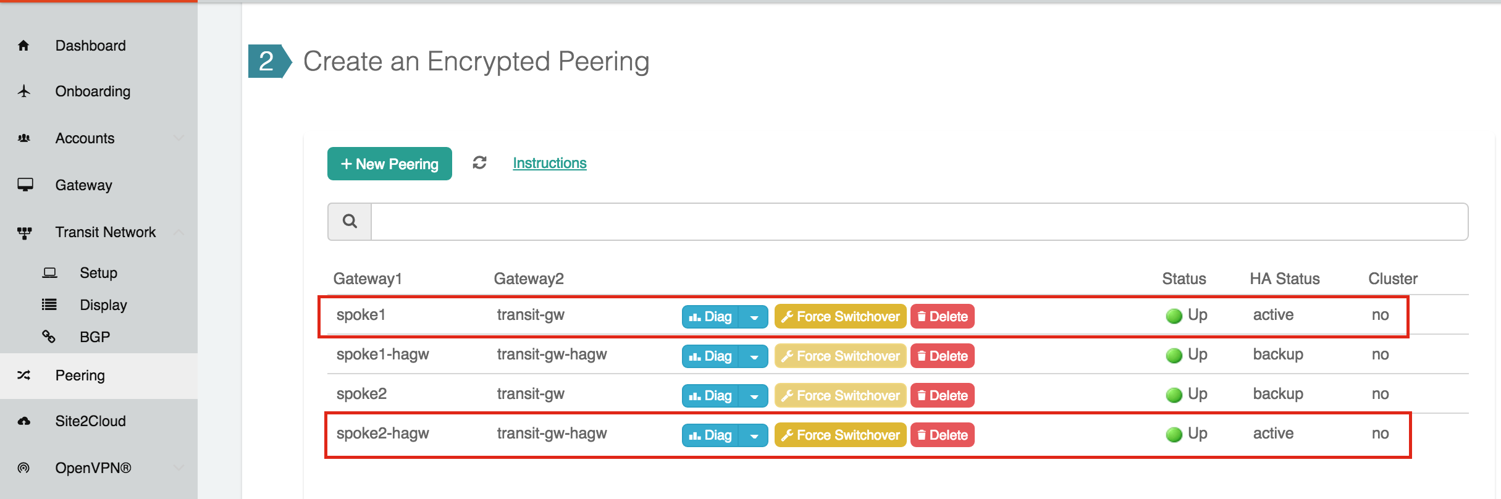Viewport: 1501px width, 499px height.
Task: Click the Dashboard home icon
Action: [x=24, y=46]
